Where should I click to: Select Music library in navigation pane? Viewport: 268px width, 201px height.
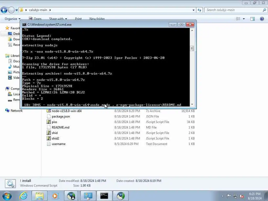coord(14,66)
